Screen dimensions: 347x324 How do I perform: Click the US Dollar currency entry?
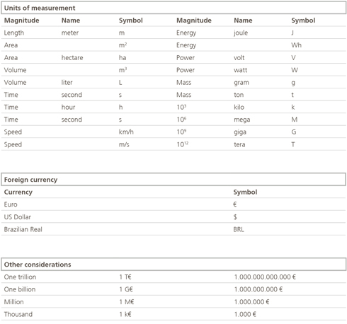(18, 217)
